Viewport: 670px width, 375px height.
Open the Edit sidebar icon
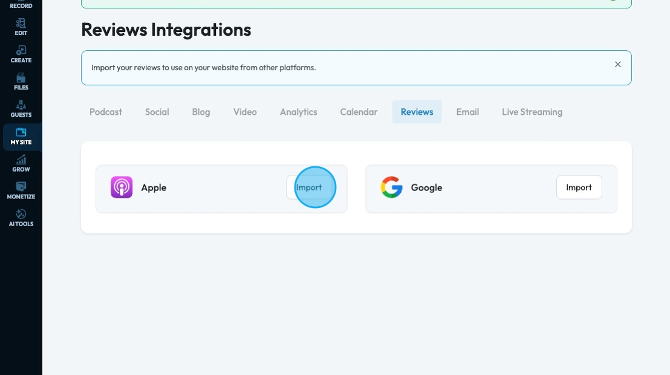pyautogui.click(x=21, y=27)
